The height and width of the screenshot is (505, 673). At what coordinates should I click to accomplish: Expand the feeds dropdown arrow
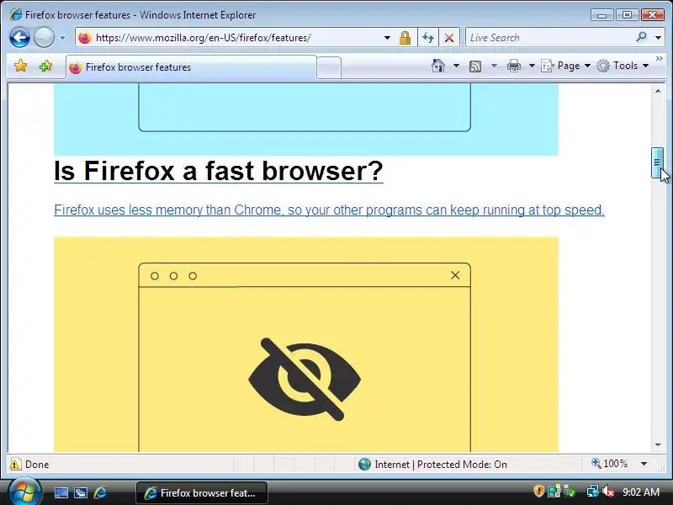(x=494, y=66)
